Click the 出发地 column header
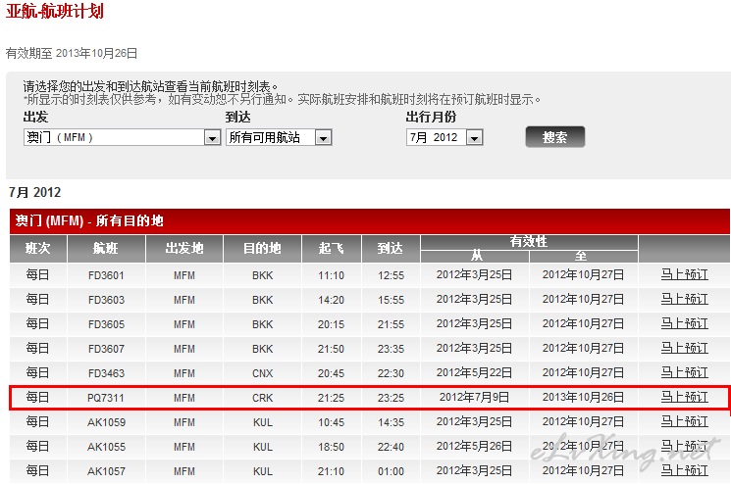 point(184,249)
